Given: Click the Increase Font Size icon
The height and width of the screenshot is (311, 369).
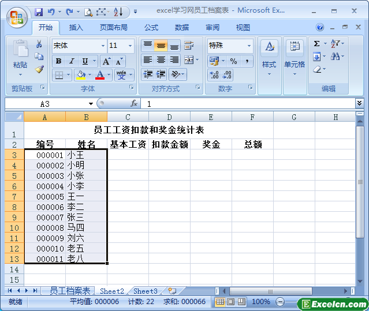Looking at the screenshot, I should (106, 61).
